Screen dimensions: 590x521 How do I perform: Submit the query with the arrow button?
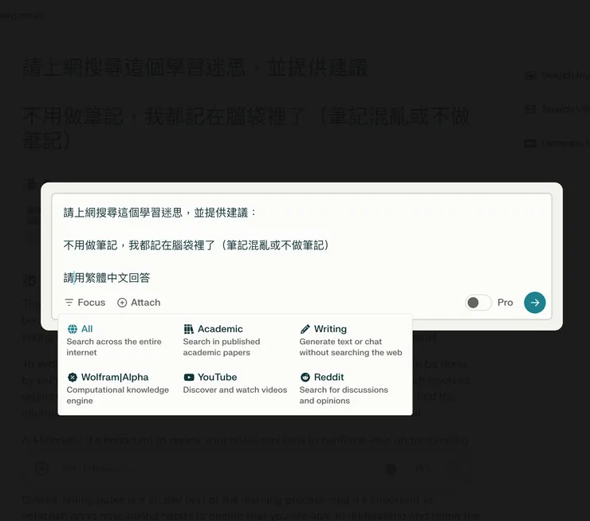pyautogui.click(x=535, y=303)
